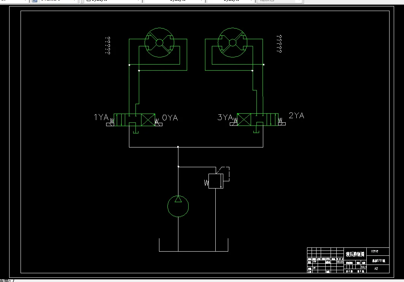The width and height of the screenshot is (404, 282).
Task: Click the line junction node above the pump
Action: point(178,167)
